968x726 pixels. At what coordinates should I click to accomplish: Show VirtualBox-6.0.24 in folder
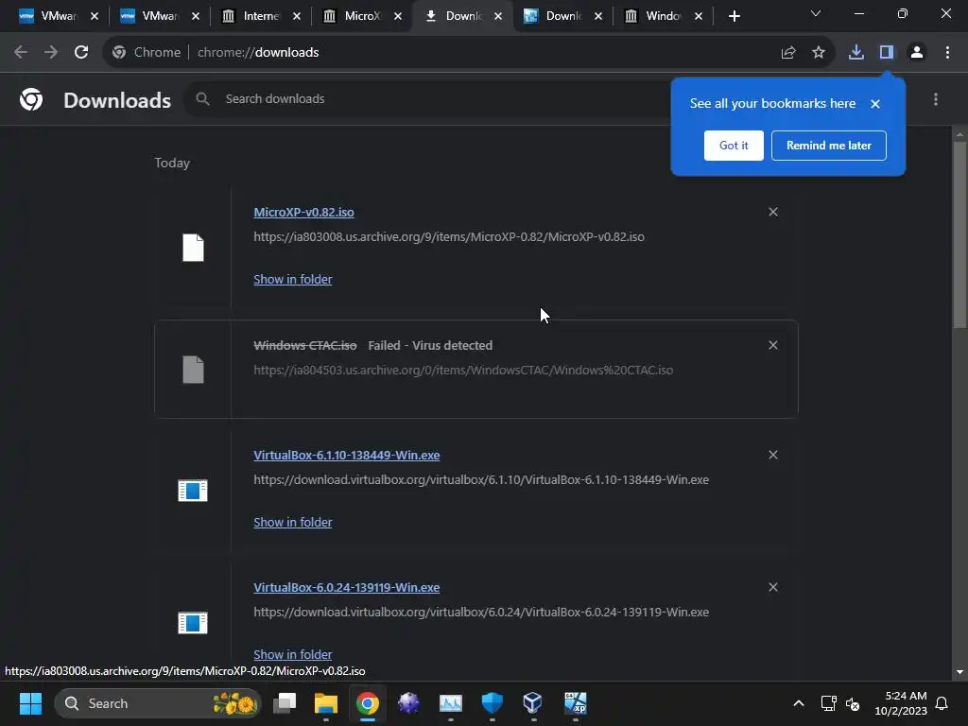[x=293, y=654]
